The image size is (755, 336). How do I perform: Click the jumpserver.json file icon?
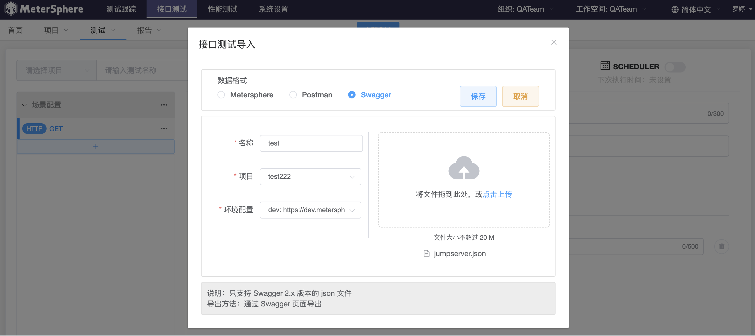426,253
